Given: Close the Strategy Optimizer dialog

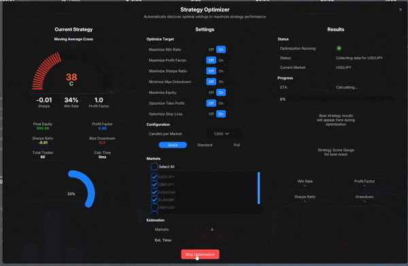Looking at the screenshot, I should (401, 10).
